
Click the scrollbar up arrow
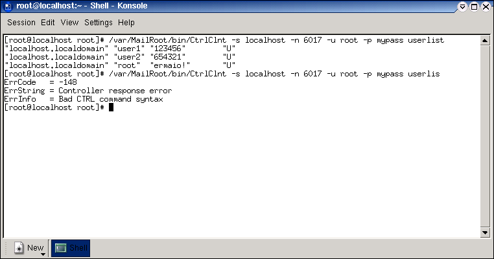485,41
